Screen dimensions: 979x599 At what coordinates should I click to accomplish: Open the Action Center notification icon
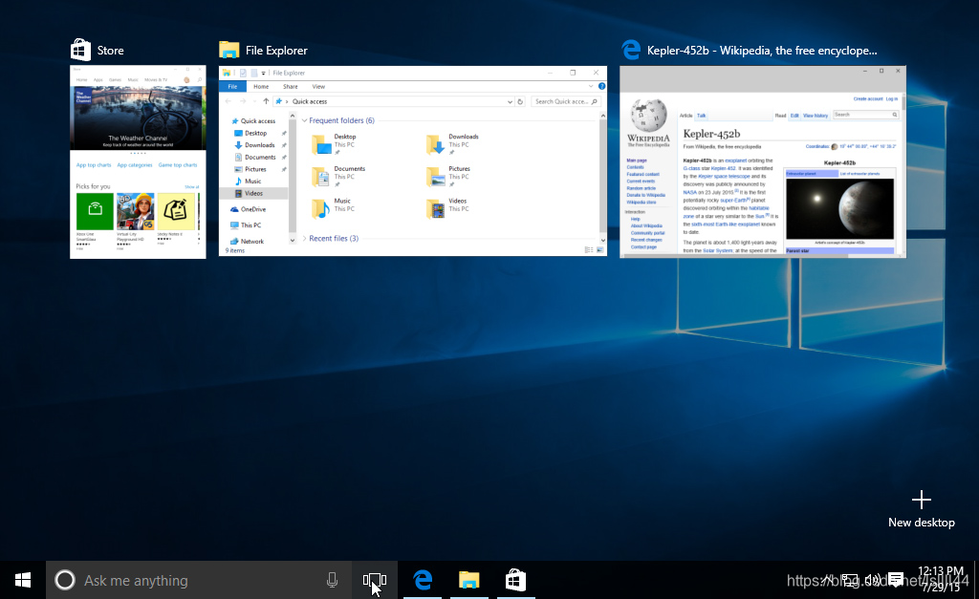[896, 580]
